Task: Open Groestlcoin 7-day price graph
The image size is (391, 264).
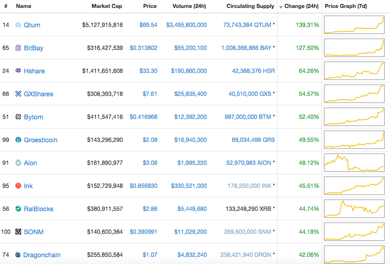Action: click(354, 139)
